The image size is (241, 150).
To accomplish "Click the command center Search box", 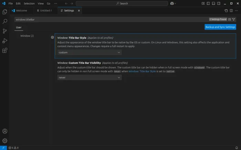I will 122,3.
